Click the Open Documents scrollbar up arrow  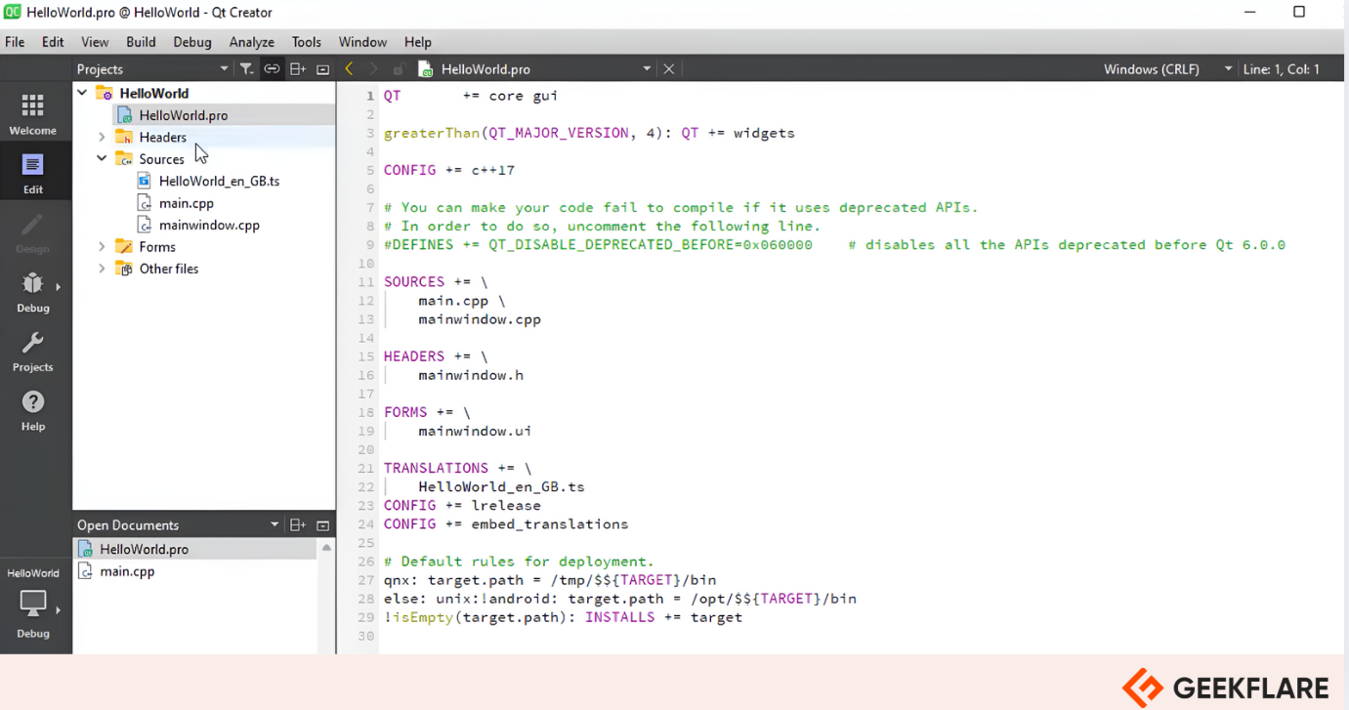326,548
